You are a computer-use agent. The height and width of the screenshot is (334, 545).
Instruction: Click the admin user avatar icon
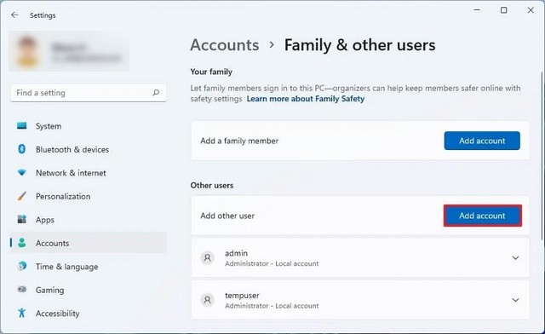pyautogui.click(x=208, y=258)
